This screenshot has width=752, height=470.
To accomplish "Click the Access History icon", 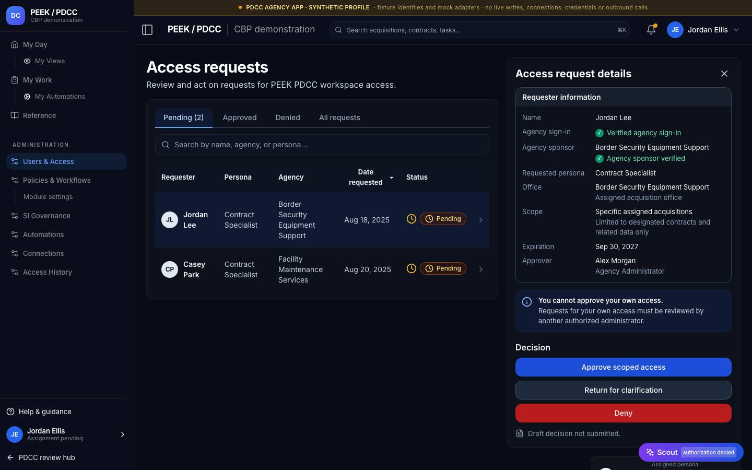I will pyautogui.click(x=15, y=272).
